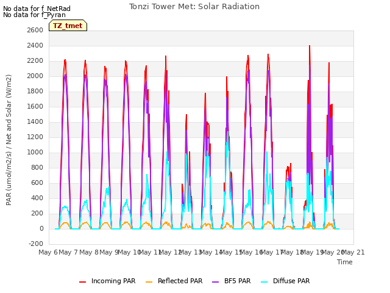Click the cyan Diffuse PAR legend swatch

click(264, 282)
